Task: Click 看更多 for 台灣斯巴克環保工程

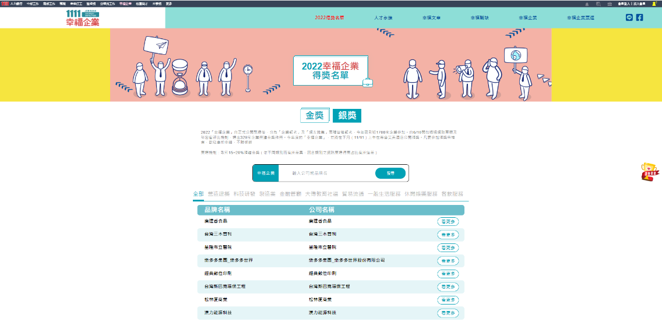Action: (448, 287)
